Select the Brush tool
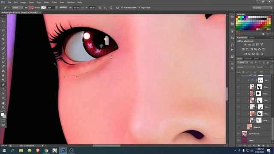Viewport: 274px width, 154px height. (3, 53)
